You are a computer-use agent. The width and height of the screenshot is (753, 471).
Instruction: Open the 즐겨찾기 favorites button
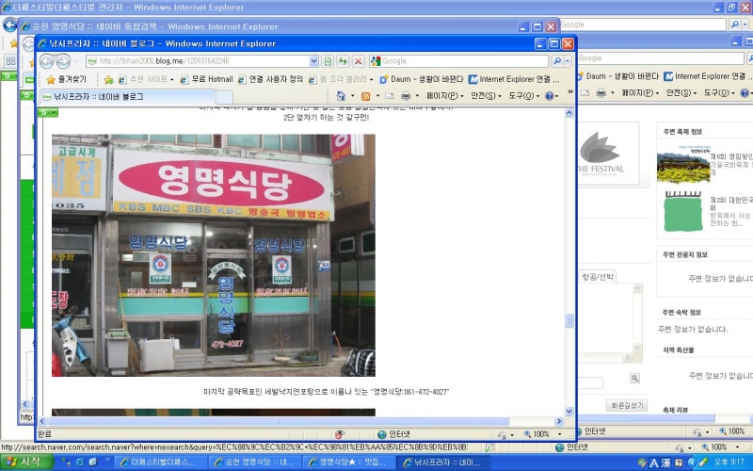tap(66, 79)
